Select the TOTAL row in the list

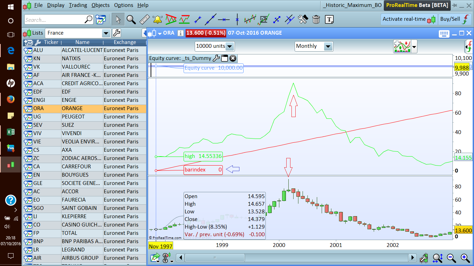(x=85, y=233)
